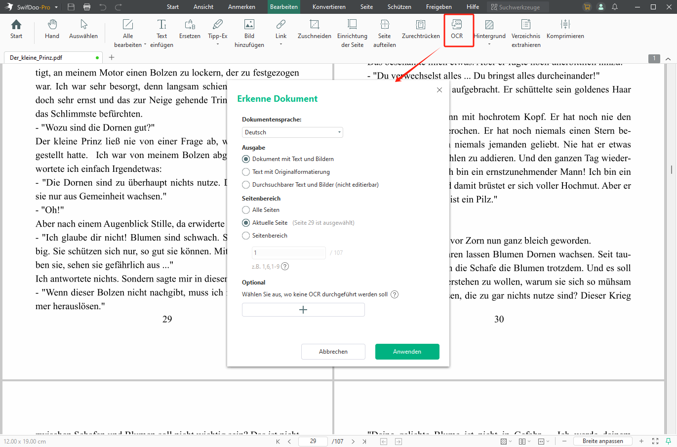Click the Optional OCR exclusion help icon
The width and height of the screenshot is (677, 447).
tap(395, 294)
